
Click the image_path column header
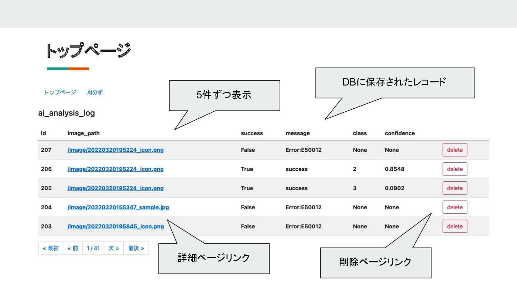pyautogui.click(x=83, y=133)
